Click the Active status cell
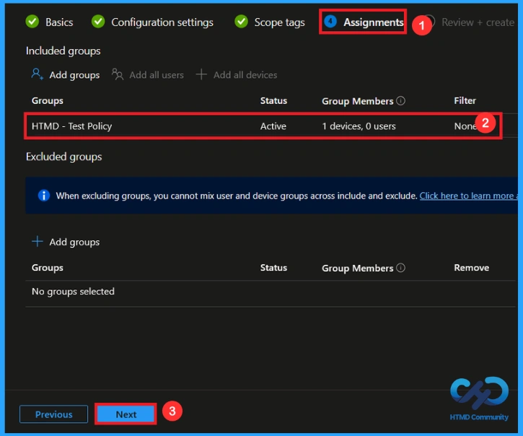The image size is (523, 436). pyautogui.click(x=273, y=126)
